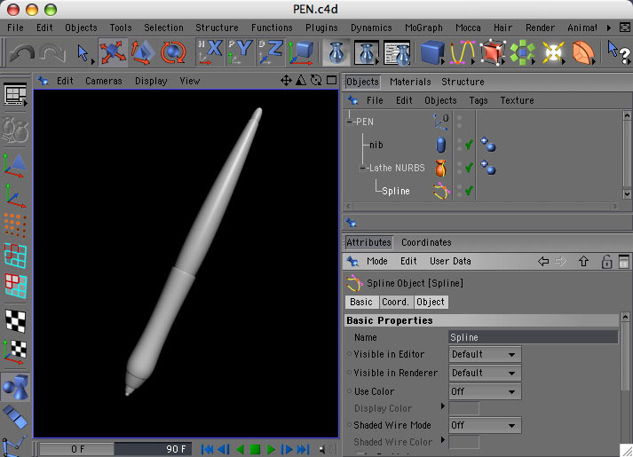Image resolution: width=633 pixels, height=457 pixels.
Task: Collapse the Lathe NURBS tree node
Action: [362, 168]
